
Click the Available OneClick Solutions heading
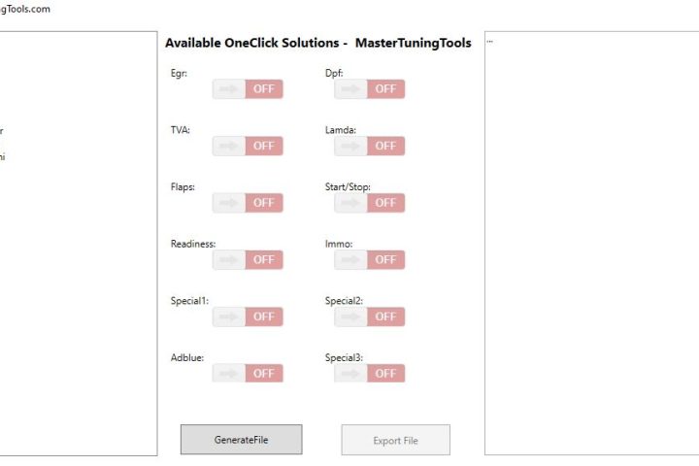(317, 43)
